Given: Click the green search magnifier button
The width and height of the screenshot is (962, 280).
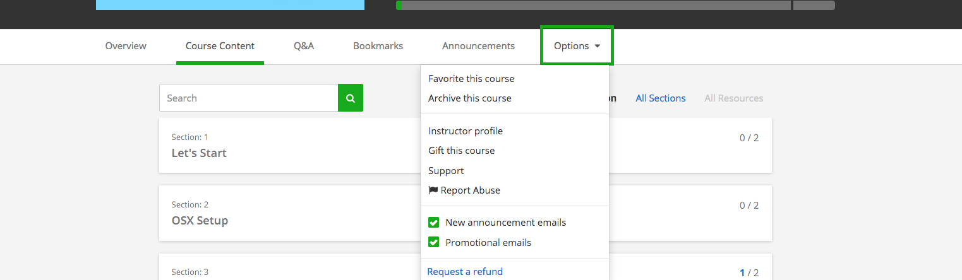Looking at the screenshot, I should (x=351, y=98).
